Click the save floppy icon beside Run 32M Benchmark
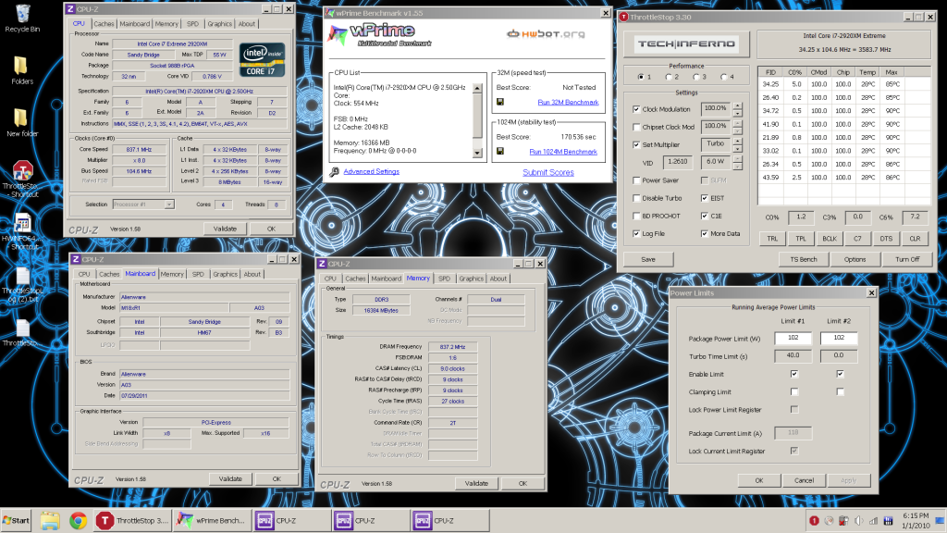 pos(500,102)
